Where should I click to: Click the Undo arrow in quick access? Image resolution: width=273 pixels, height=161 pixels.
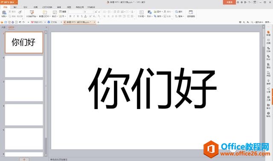point(20,22)
